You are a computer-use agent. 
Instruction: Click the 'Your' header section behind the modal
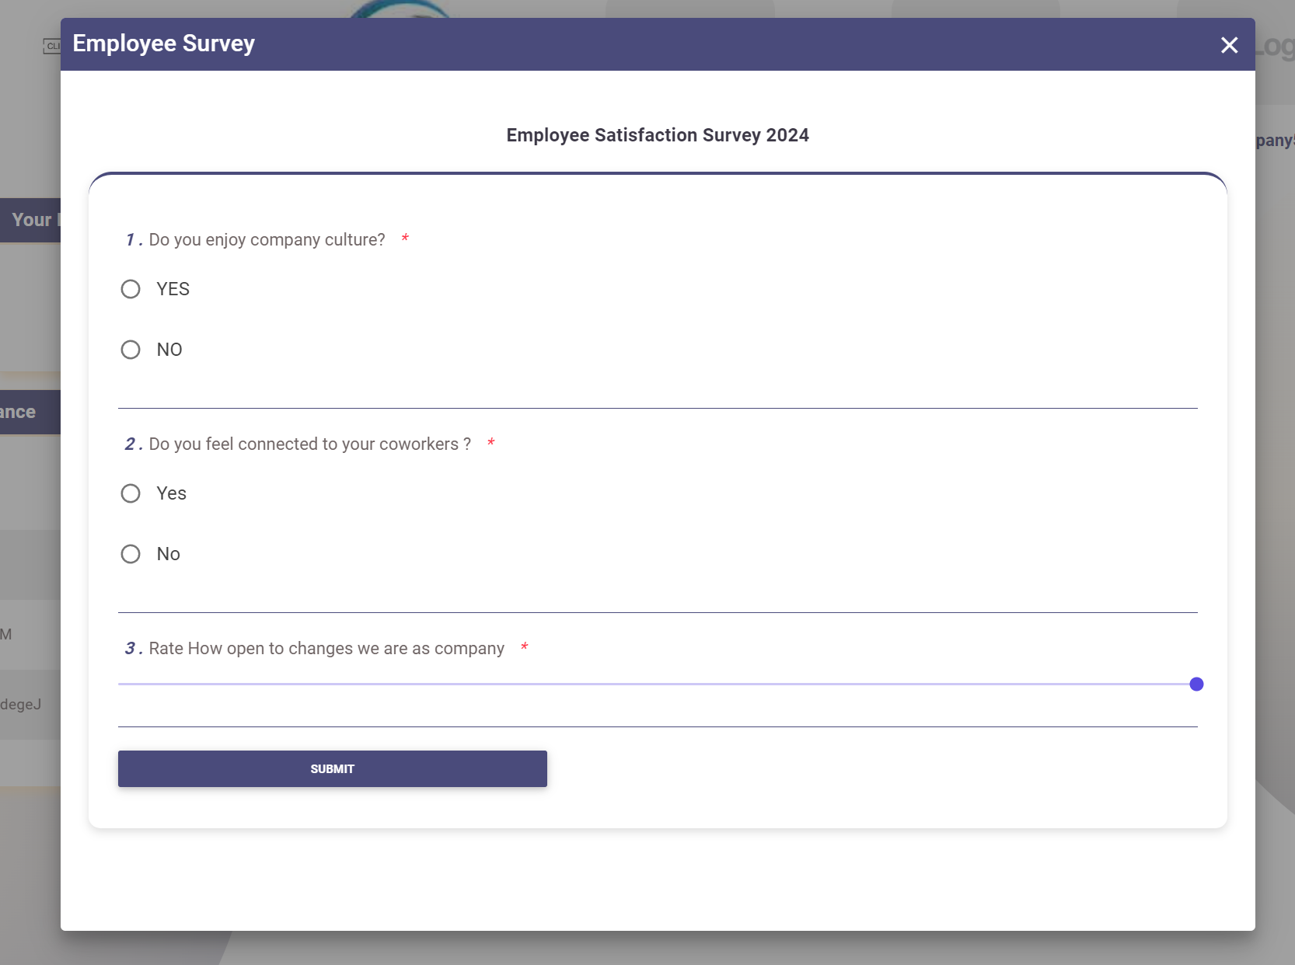31,220
